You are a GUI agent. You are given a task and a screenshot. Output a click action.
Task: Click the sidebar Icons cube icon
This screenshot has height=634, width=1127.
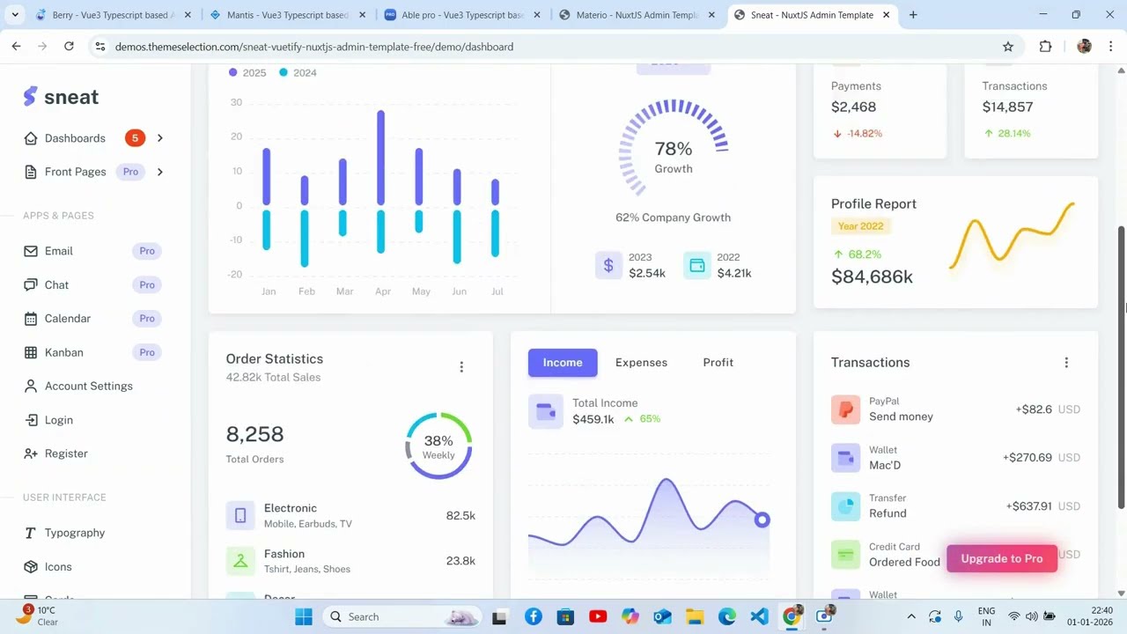pyautogui.click(x=31, y=566)
